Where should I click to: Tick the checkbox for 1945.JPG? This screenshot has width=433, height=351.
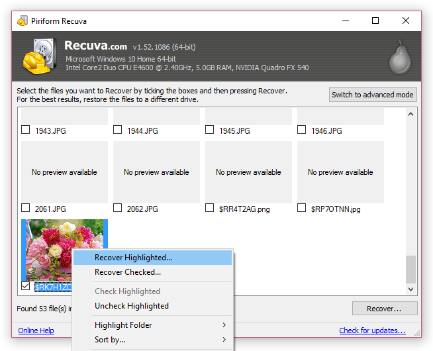209,130
